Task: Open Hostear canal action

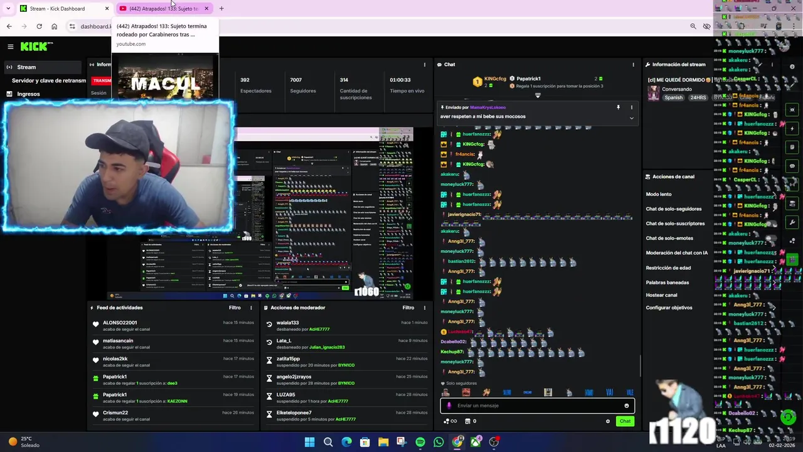Action: [x=661, y=295]
